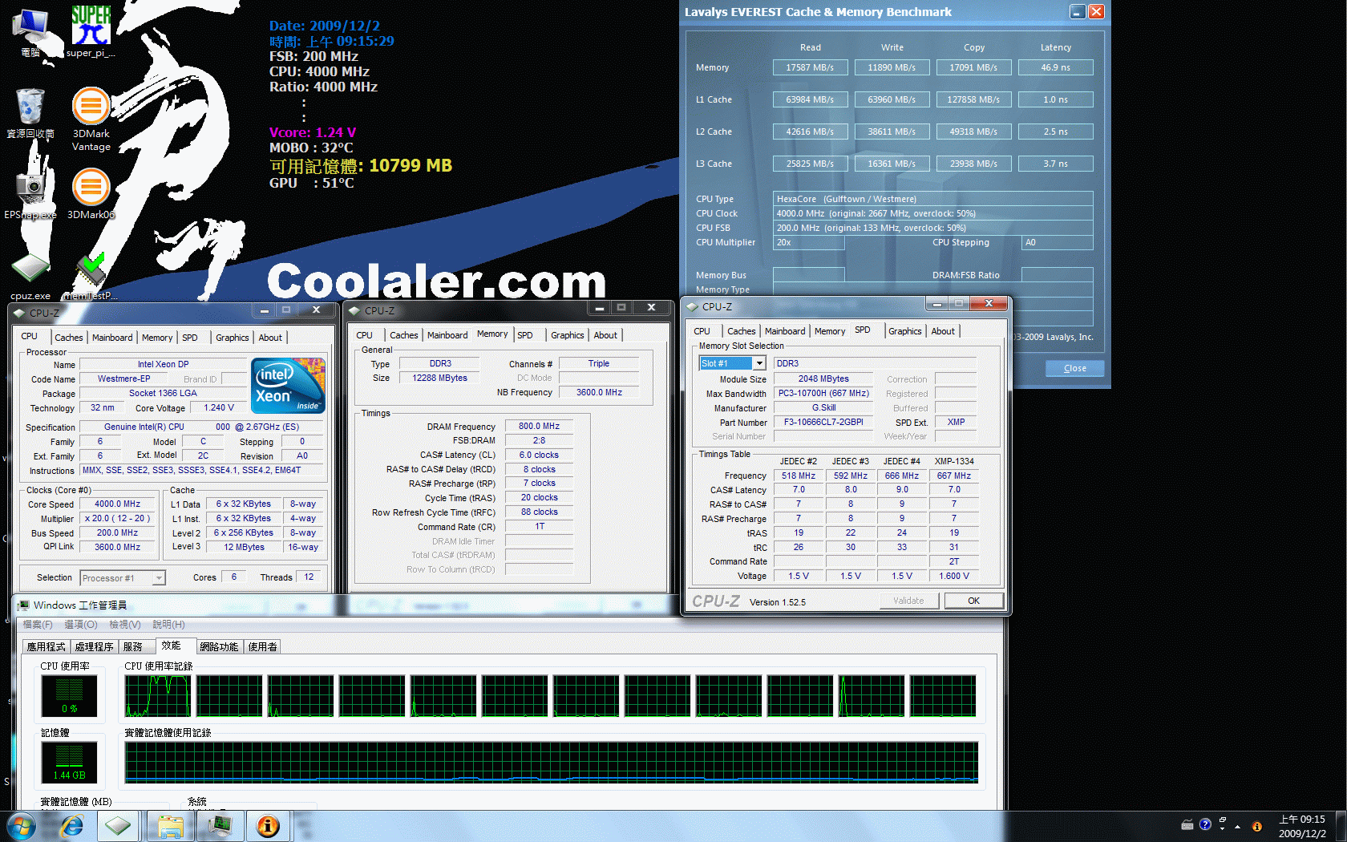
Task: Click the keyboard input tray icon
Action: click(1187, 825)
